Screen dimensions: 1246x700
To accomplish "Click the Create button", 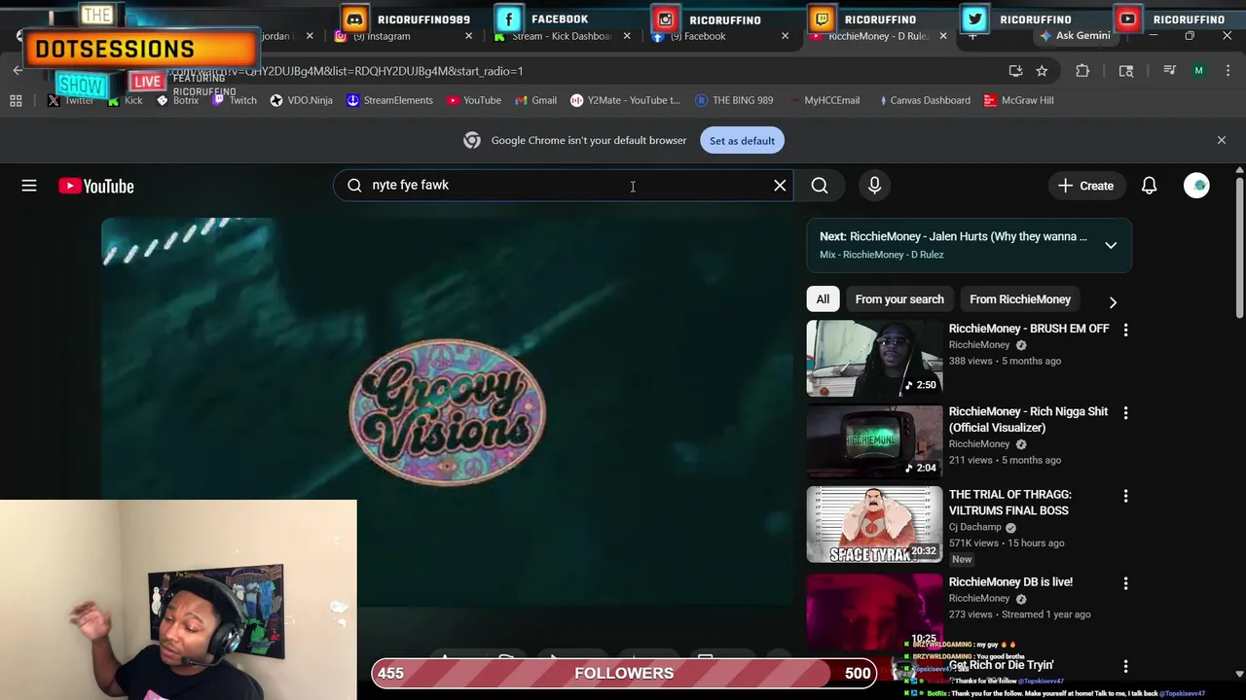I will pyautogui.click(x=1085, y=186).
